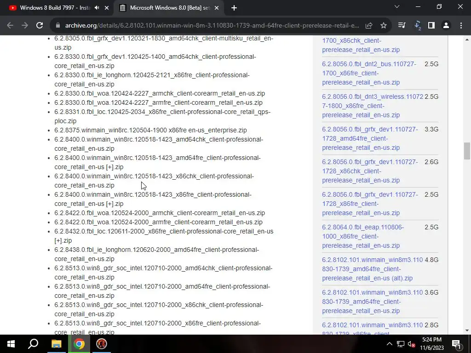Click 6.2.8400.0 win8rc x86chk entry
Screen dimensions: 471x353
point(154,181)
